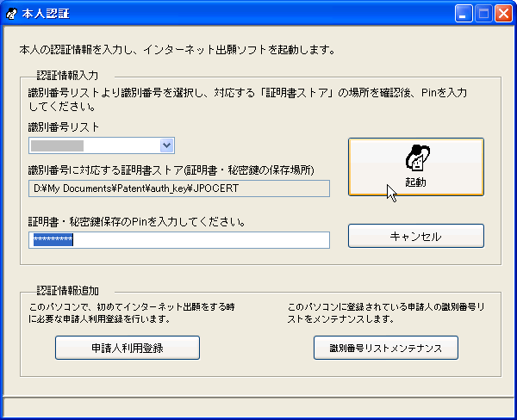Image resolution: width=517 pixels, height=420 pixels.
Task: Click the 証明書ストア path field showing JPOCERT
Action: pos(179,187)
